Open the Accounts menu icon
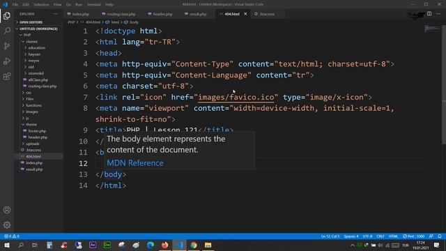Viewport: 446px width, 251px height. [x=7, y=210]
